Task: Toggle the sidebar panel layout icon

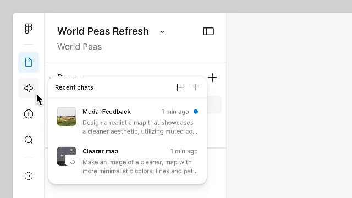Action: (x=208, y=31)
